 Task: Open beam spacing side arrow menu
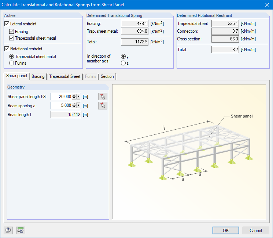pos(78,105)
